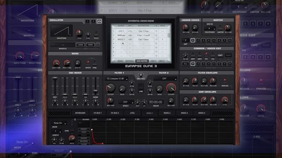Click the amp envelope LEVEL knob

coord(225,100)
